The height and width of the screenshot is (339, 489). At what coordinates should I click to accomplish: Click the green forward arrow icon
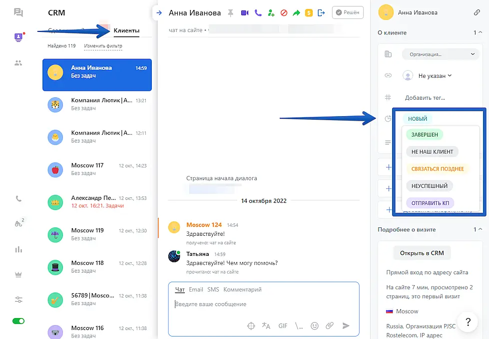point(296,13)
